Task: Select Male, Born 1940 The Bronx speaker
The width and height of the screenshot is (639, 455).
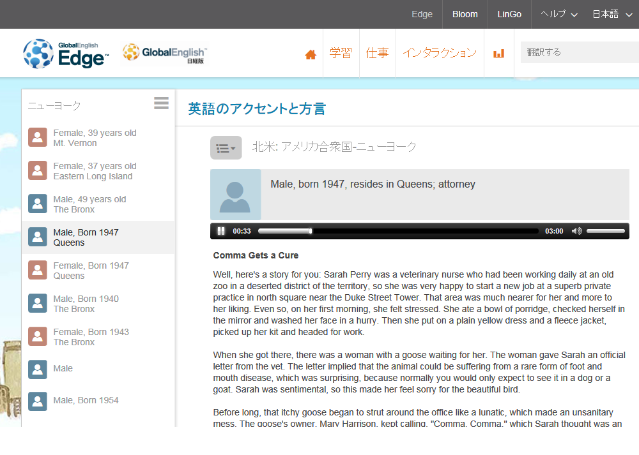Action: pos(98,304)
